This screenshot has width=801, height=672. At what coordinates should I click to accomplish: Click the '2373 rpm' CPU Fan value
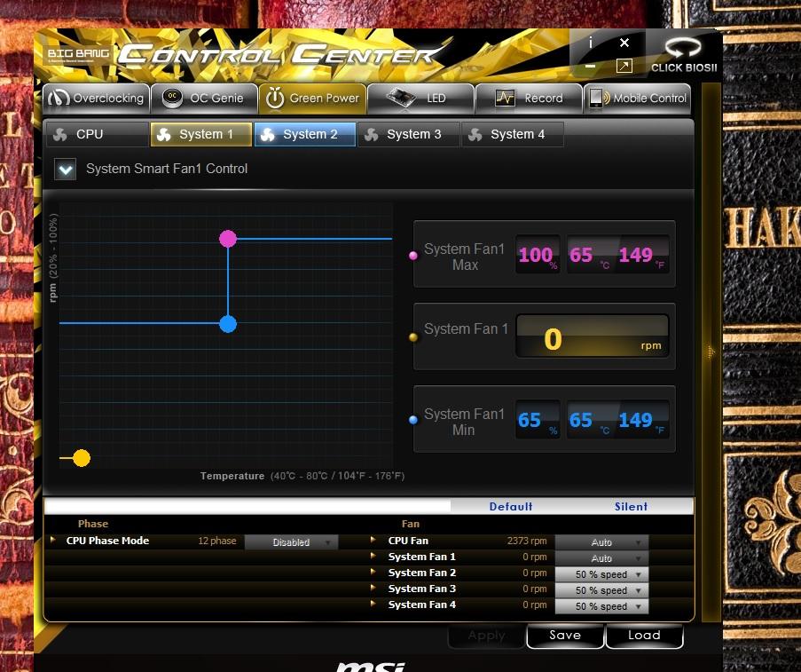click(x=527, y=541)
